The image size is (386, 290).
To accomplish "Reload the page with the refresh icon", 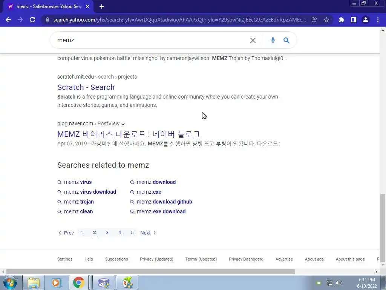I will [x=32, y=20].
